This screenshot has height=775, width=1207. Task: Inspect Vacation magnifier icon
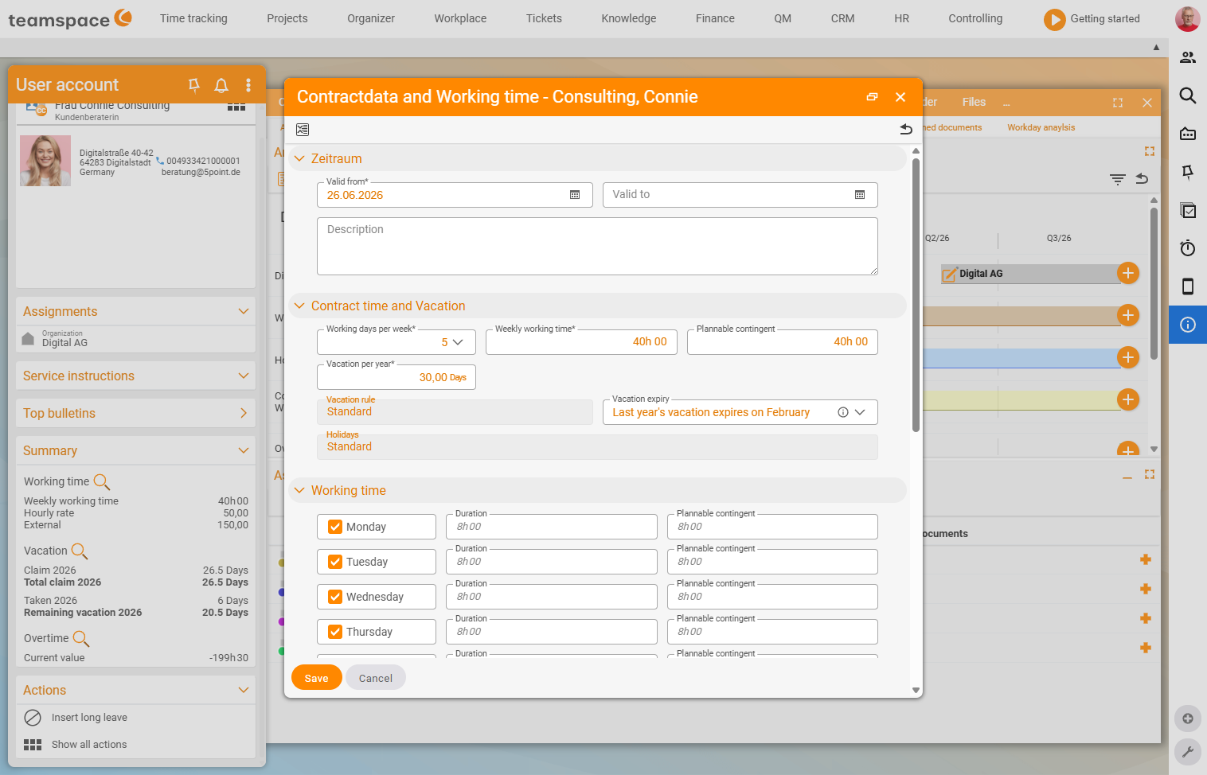click(80, 551)
